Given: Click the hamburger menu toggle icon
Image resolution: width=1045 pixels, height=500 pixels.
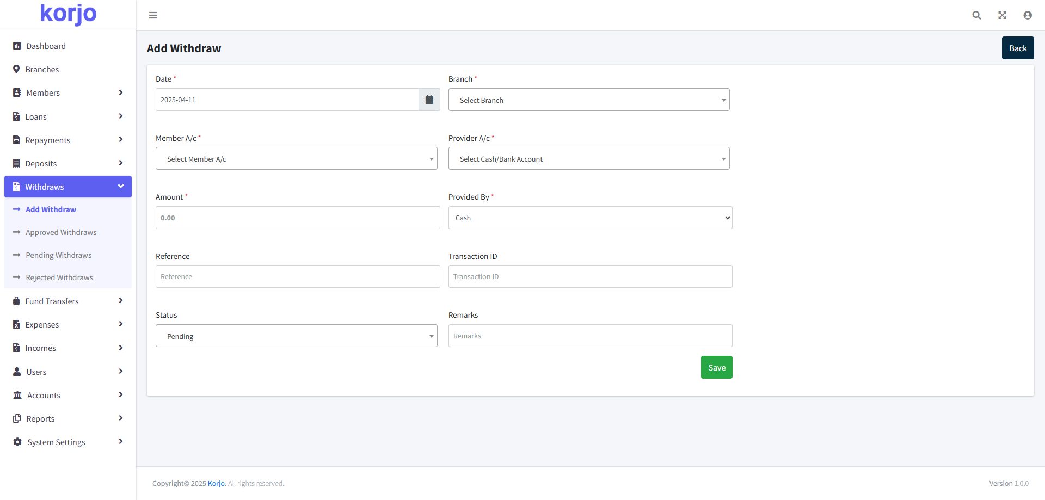Looking at the screenshot, I should pos(153,15).
